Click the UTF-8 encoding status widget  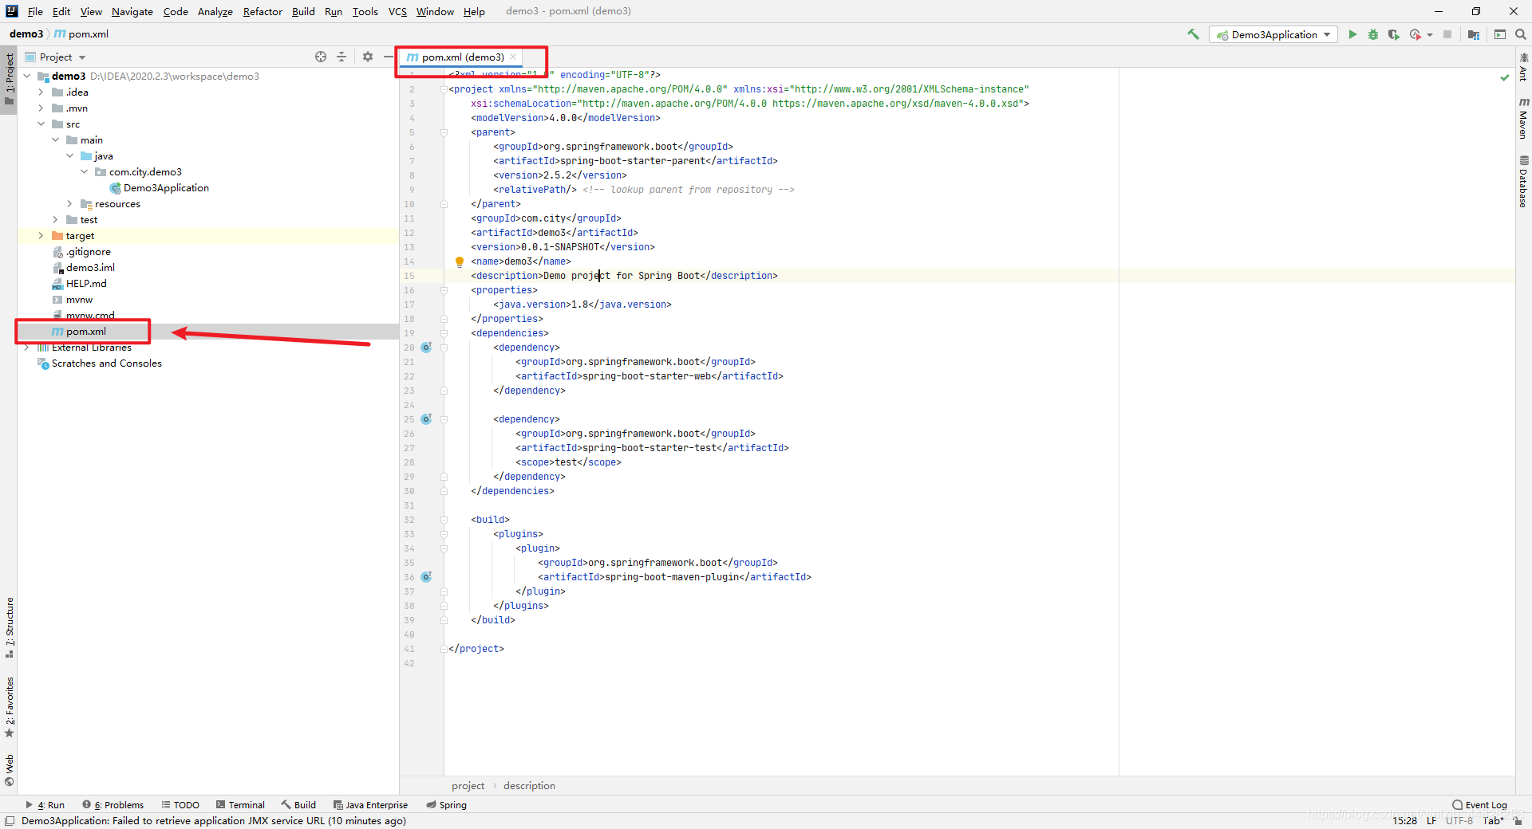[1459, 820]
